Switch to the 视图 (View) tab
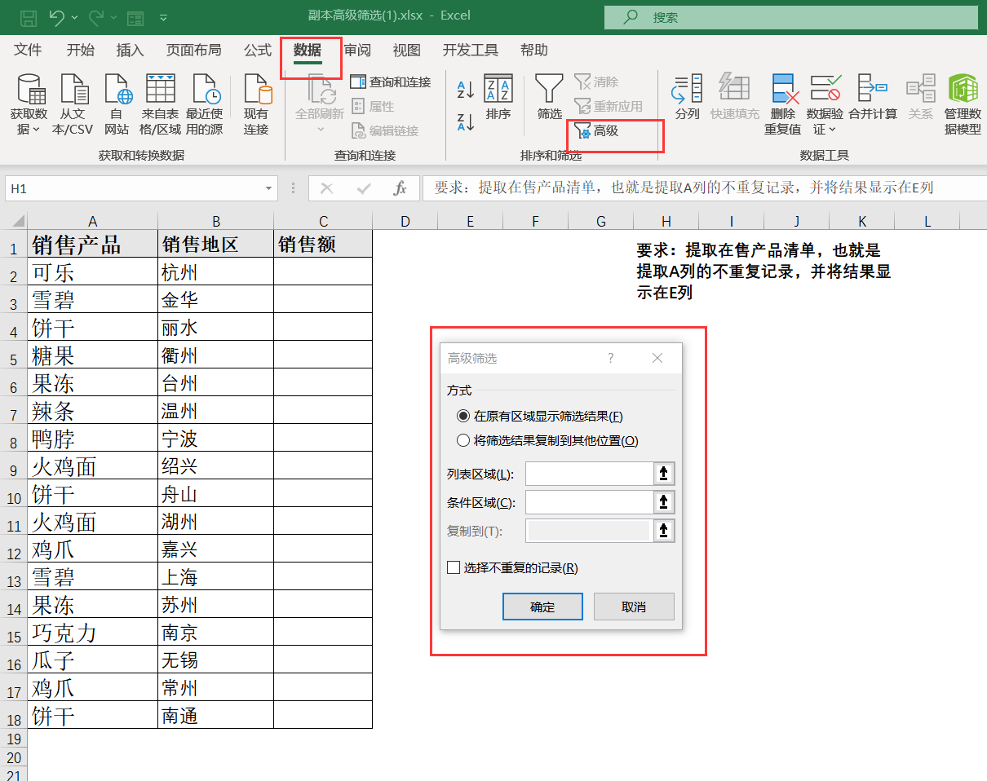Viewport: 987px width, 781px height. pyautogui.click(x=406, y=51)
